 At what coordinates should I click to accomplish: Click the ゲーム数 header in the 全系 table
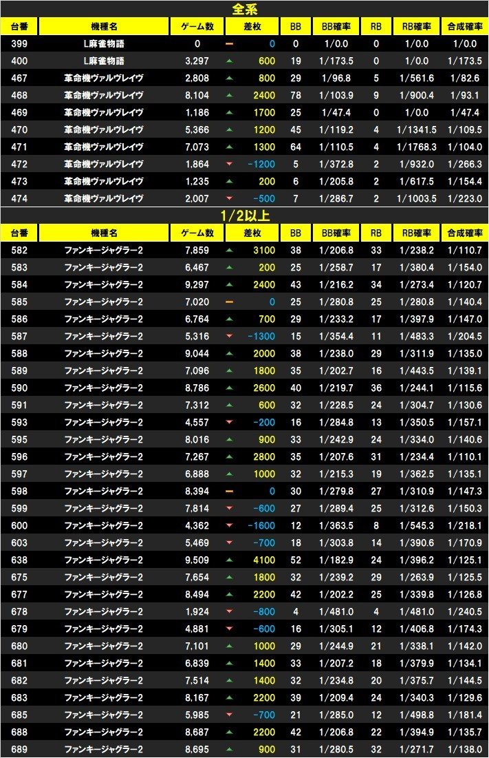197,27
